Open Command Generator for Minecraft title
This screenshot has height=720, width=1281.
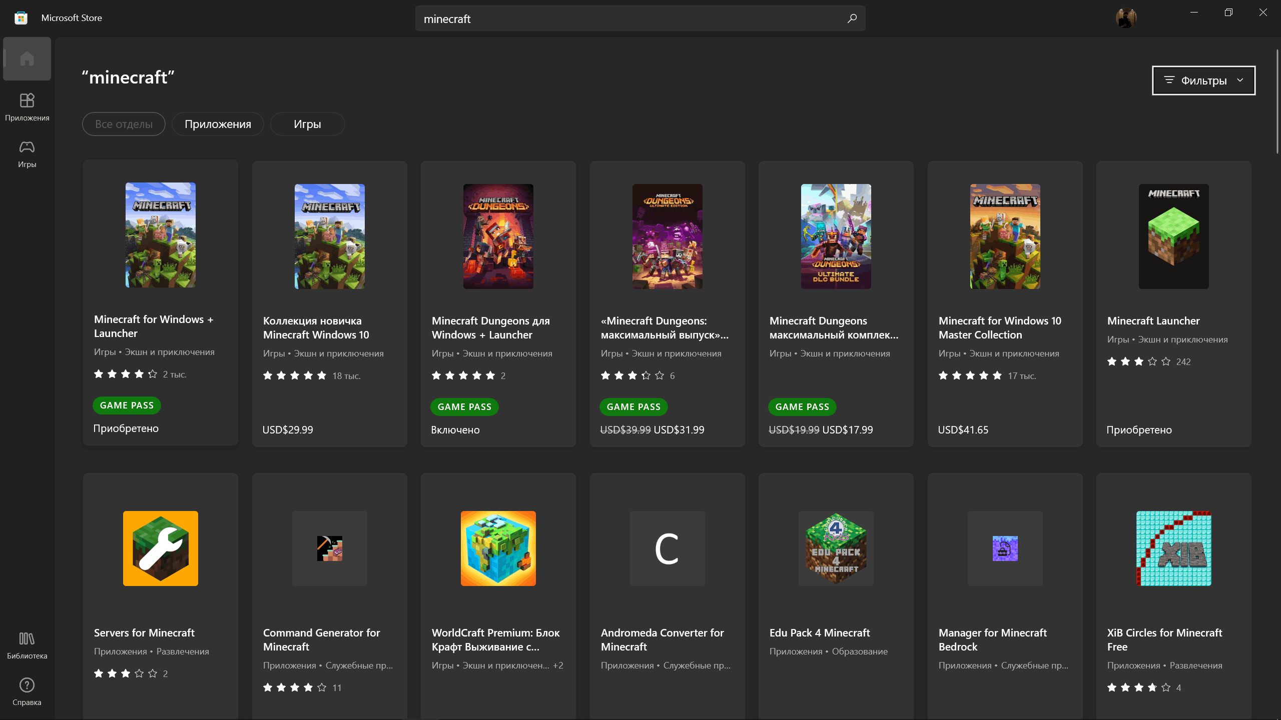[x=321, y=640]
